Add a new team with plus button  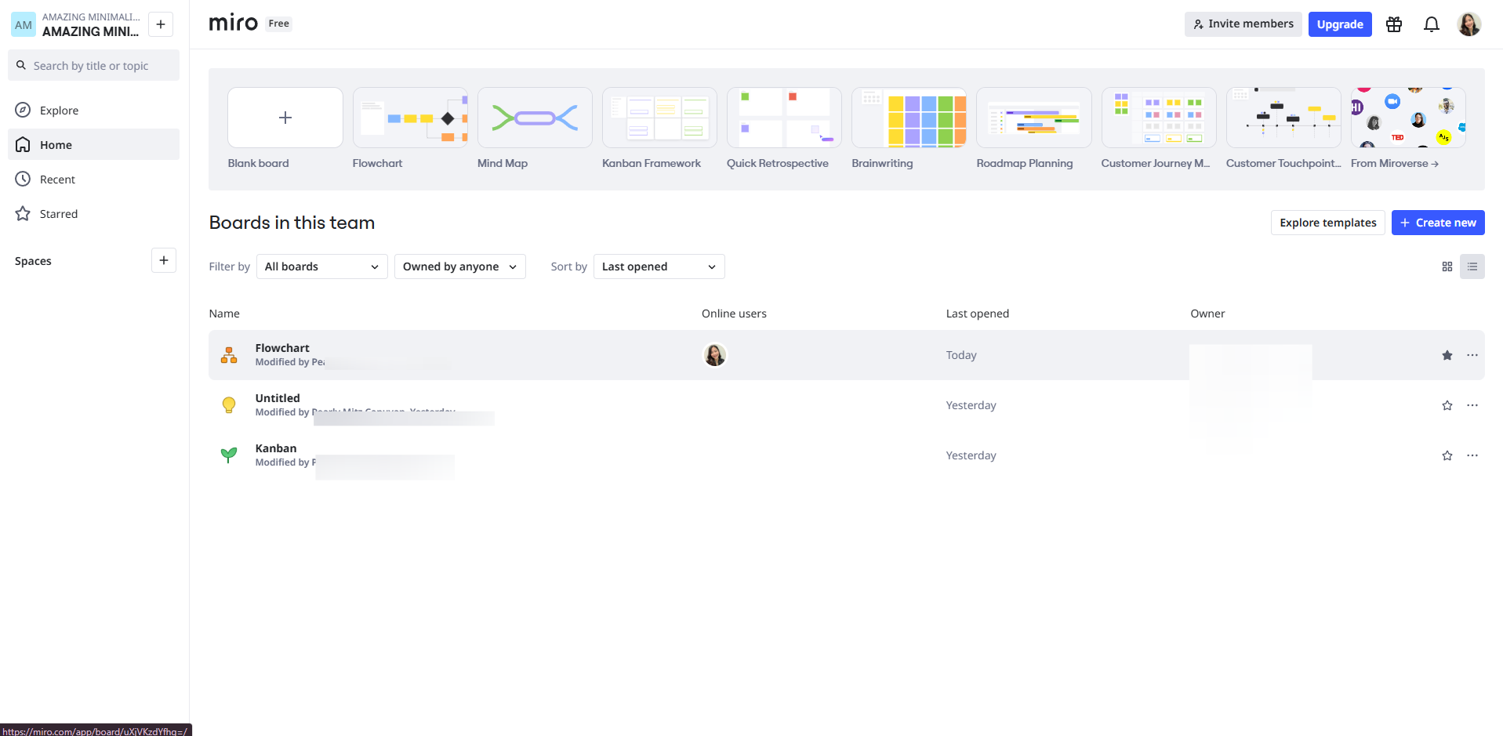coord(161,24)
